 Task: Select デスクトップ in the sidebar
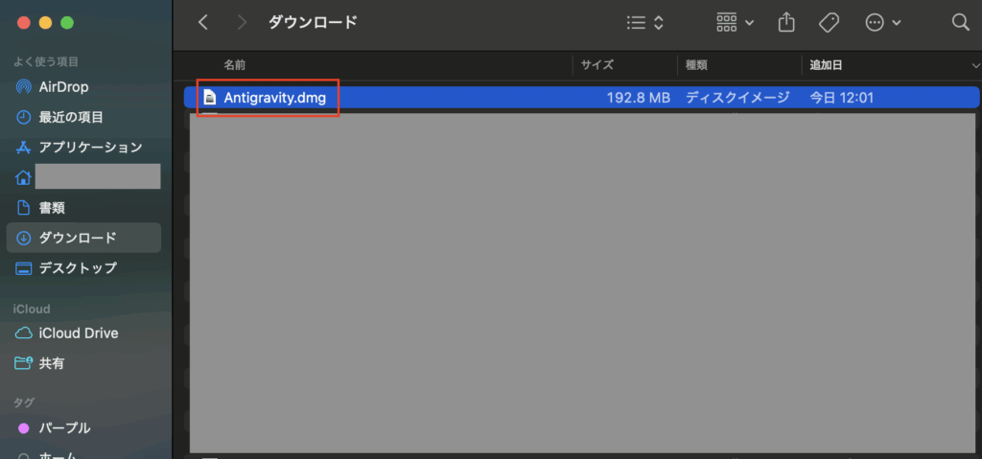click(x=78, y=267)
